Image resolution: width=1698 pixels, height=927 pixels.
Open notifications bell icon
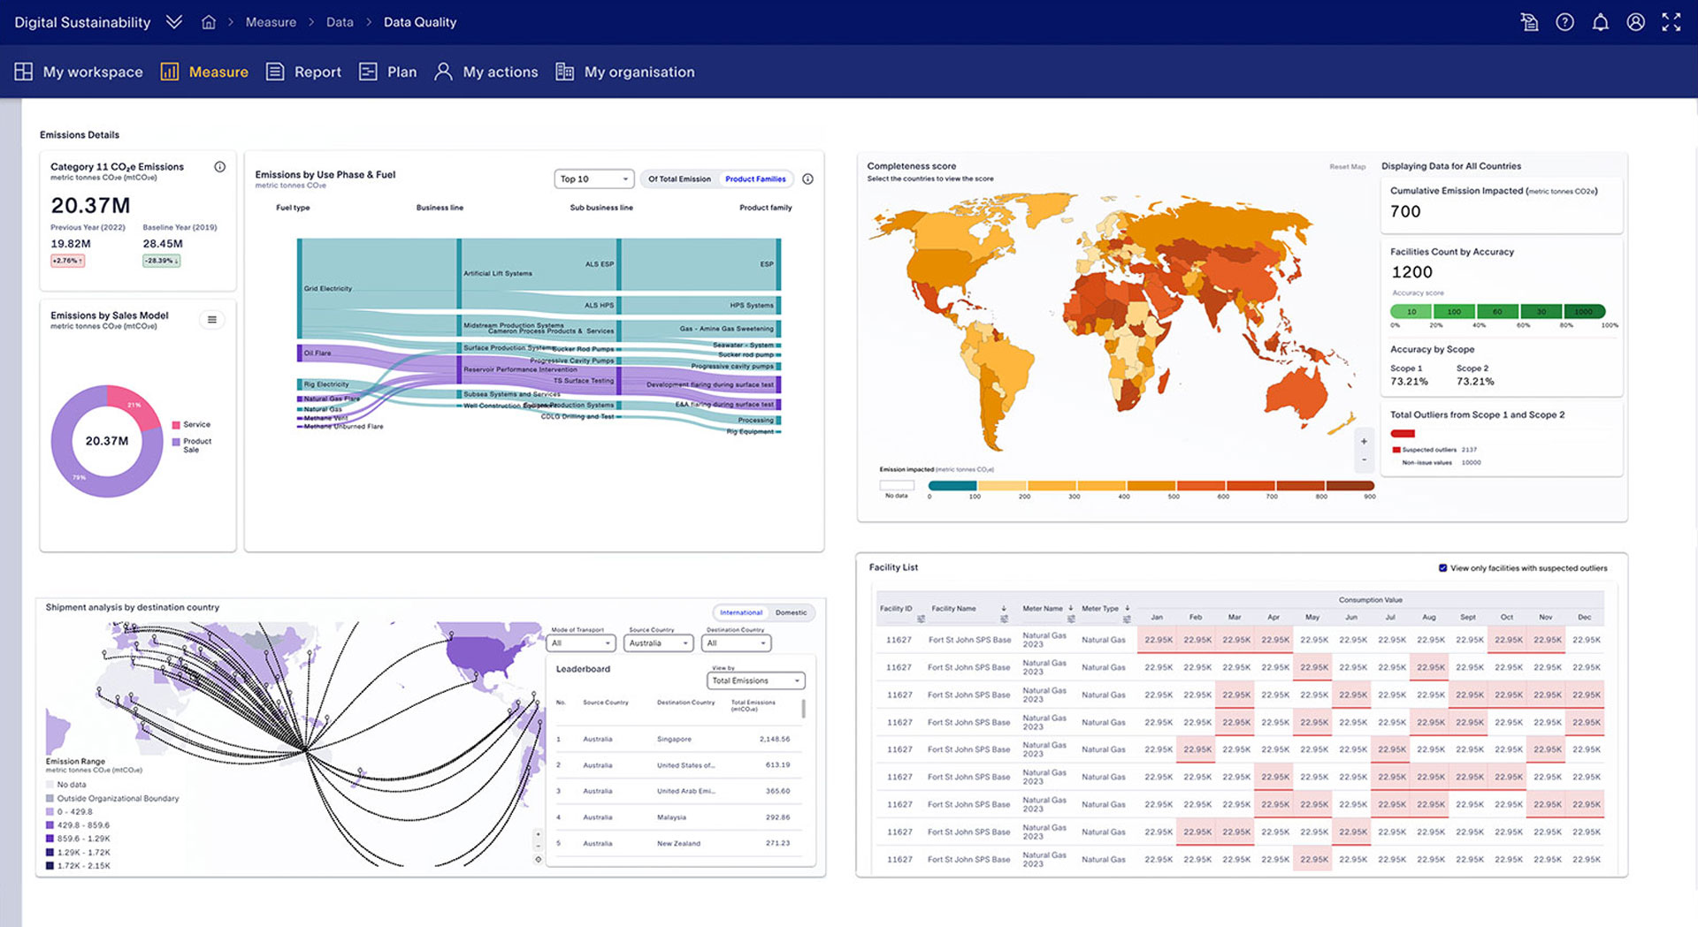click(1600, 22)
